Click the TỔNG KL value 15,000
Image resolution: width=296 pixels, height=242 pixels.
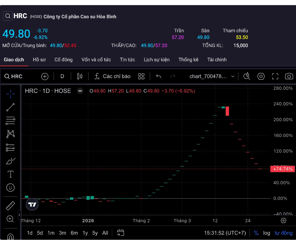click(241, 46)
